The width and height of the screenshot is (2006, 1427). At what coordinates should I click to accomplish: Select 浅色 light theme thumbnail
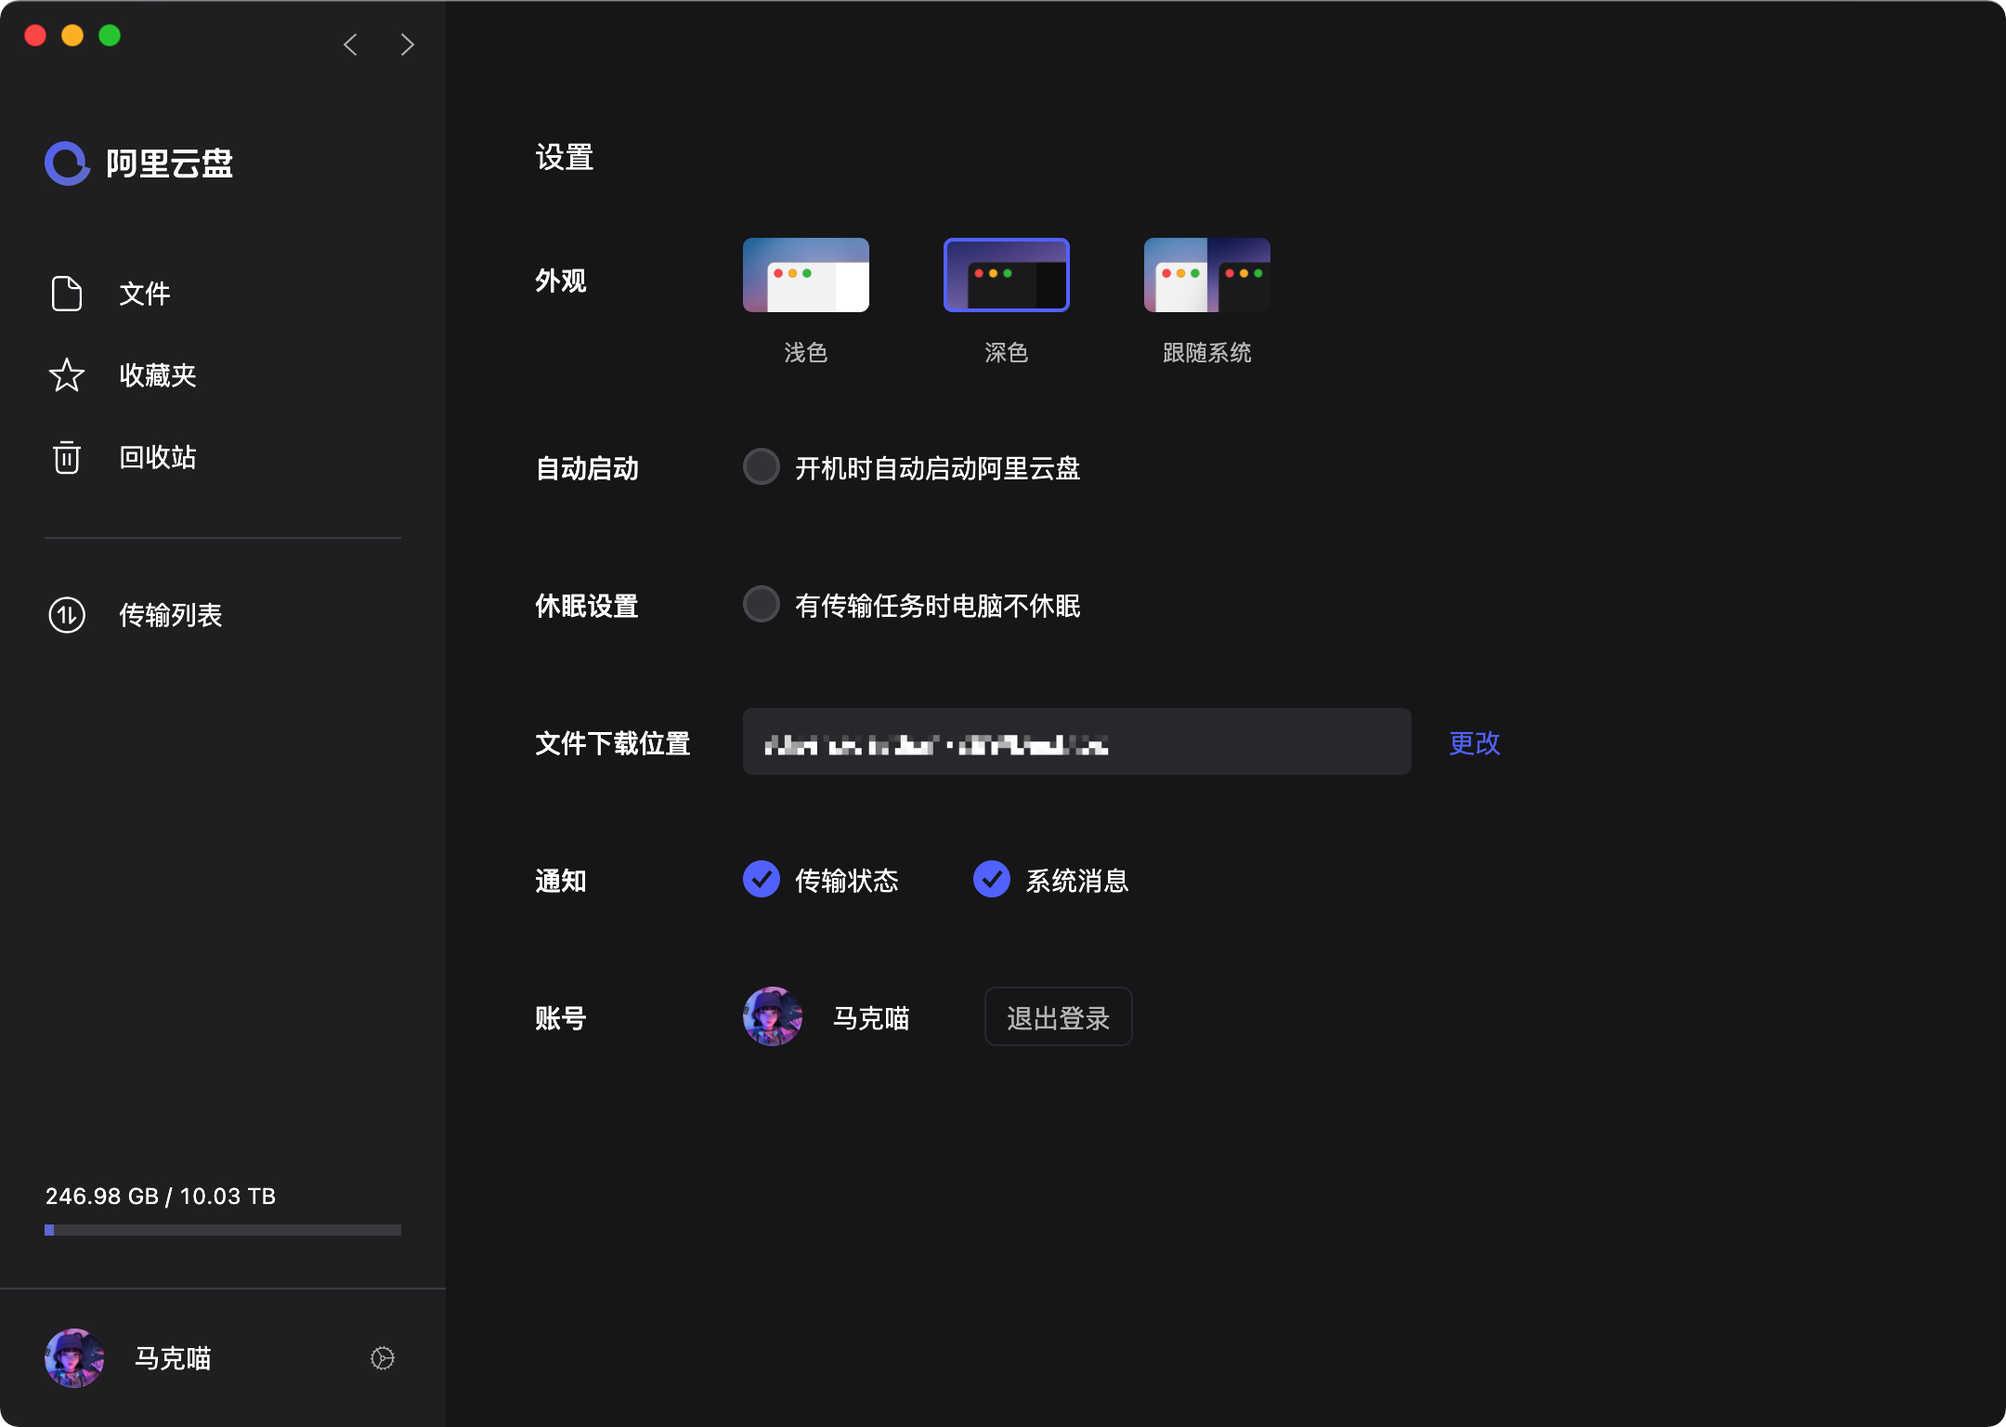[x=806, y=275]
